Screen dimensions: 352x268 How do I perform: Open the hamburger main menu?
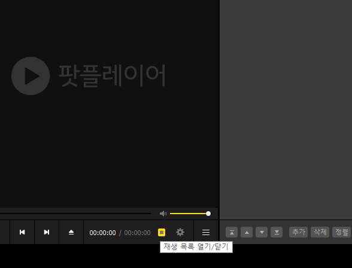coord(206,232)
